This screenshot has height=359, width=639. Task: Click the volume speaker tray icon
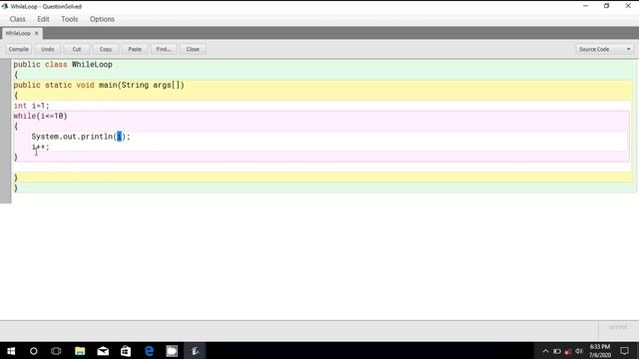tap(579, 351)
